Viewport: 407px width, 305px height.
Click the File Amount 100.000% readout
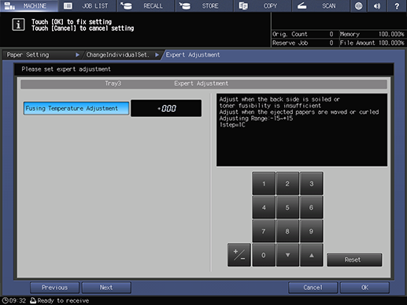point(372,43)
